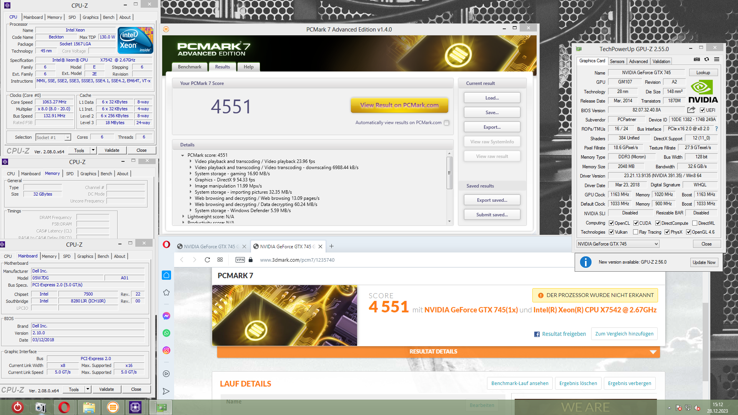
Task: Click muted volume tray icon
Action: (697, 408)
